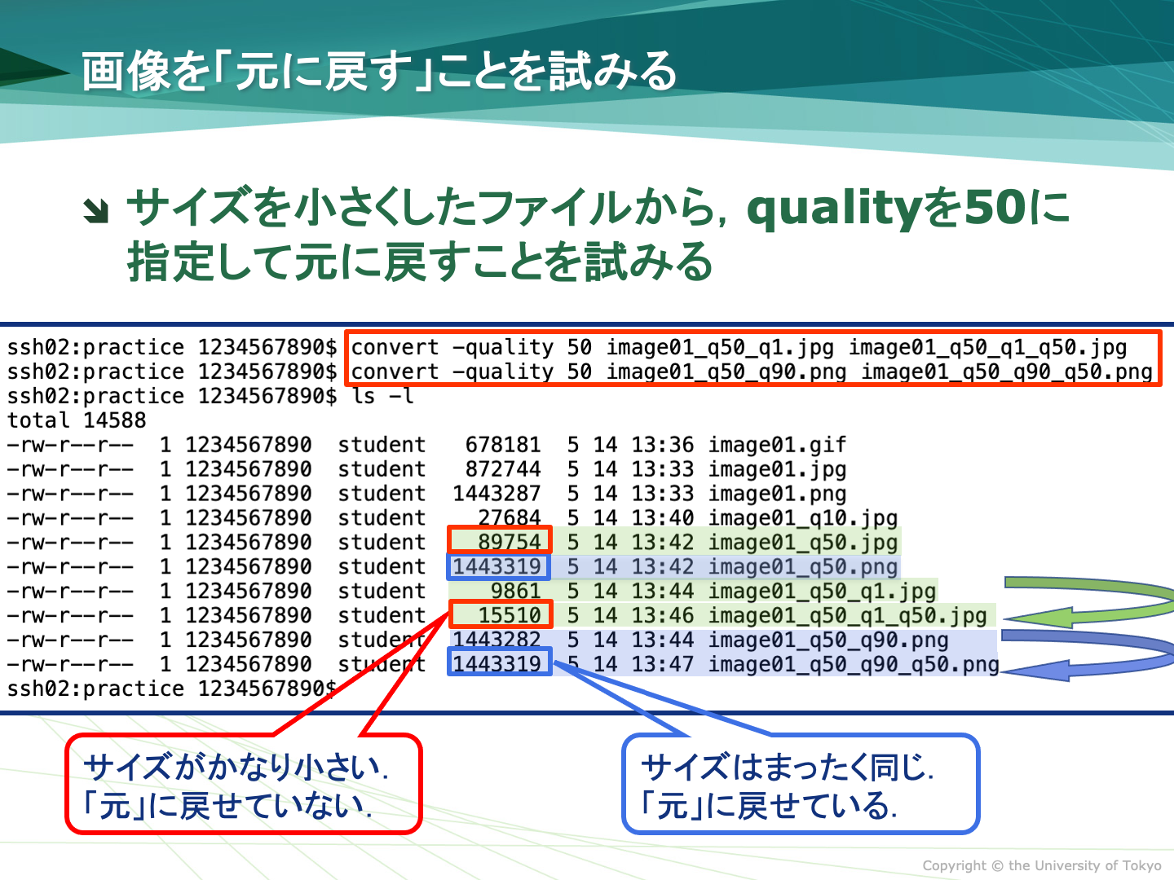Click student group in image01.jpg row
The image size is (1174, 880).
[x=382, y=469]
